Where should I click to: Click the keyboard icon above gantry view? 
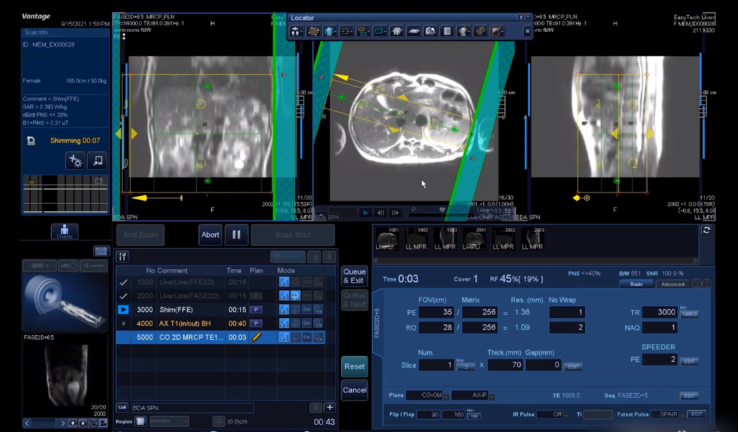point(101,251)
